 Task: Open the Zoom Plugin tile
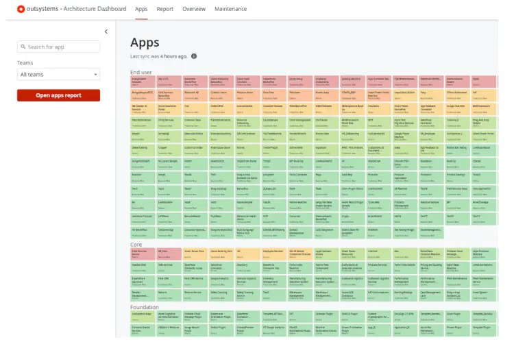coord(457,317)
